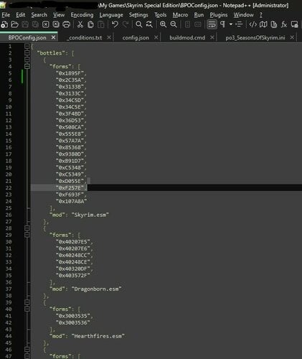The height and width of the screenshot is (359, 302).
Task: Click the synchronize vertical scrolling icon
Action: (187, 24)
